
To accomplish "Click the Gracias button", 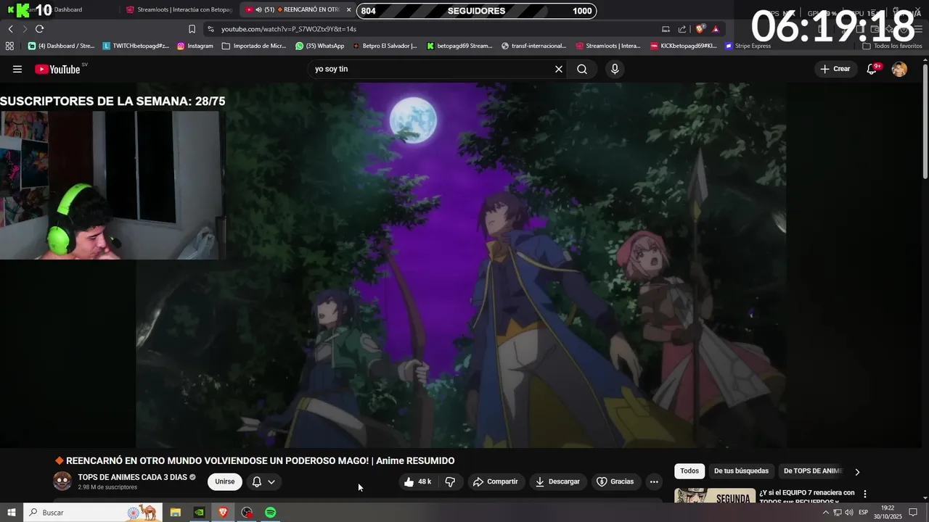I will (x=615, y=481).
